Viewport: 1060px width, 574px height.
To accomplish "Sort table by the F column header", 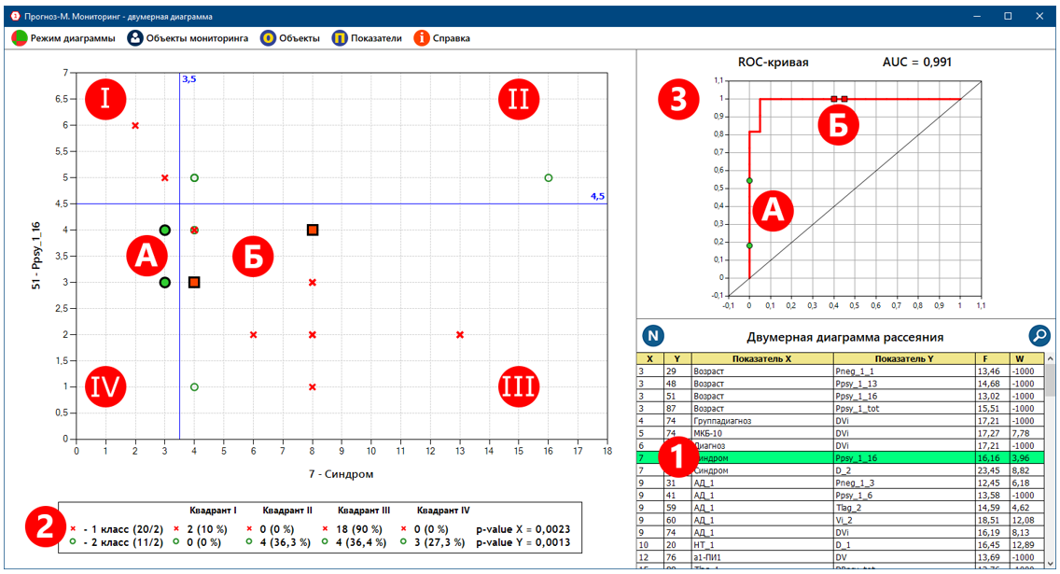I will [x=991, y=357].
